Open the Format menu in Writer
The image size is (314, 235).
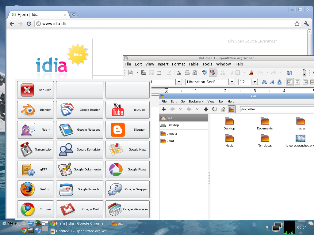click(178, 64)
